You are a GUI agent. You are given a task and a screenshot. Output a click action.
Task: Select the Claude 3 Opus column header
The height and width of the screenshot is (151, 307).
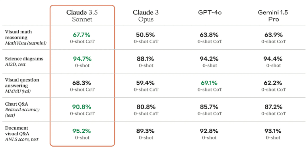pyautogui.click(x=146, y=16)
